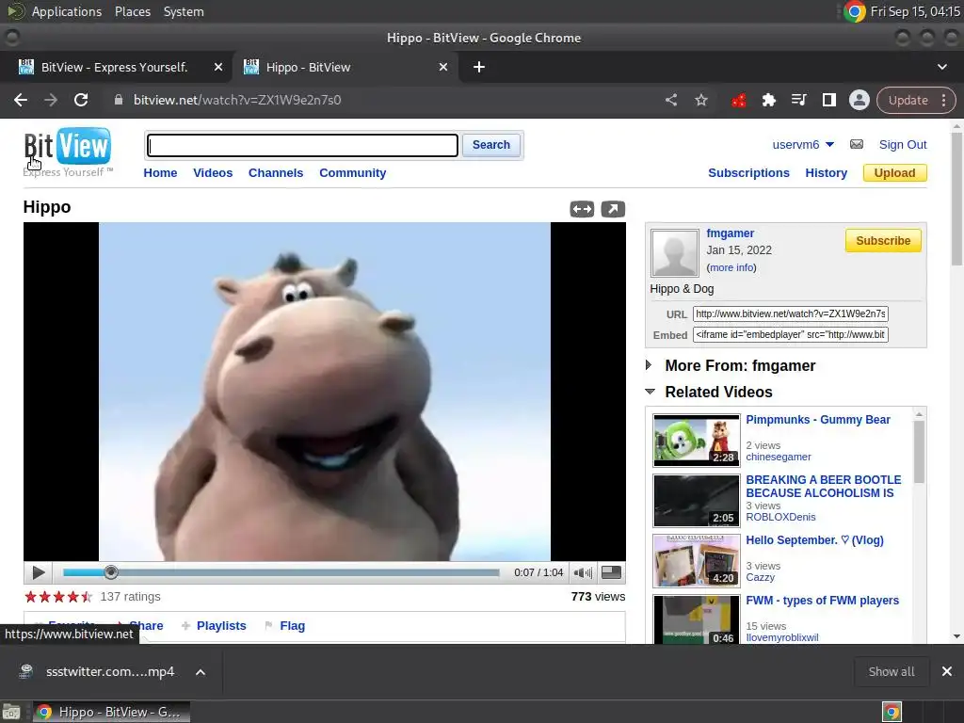This screenshot has height=723, width=964.
Task: Click the browser forward arrow
Action: pyautogui.click(x=51, y=100)
